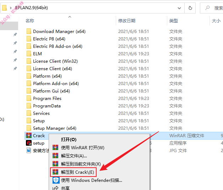Select Services folder name text
Screen dimensions: 223x190
point(41,113)
